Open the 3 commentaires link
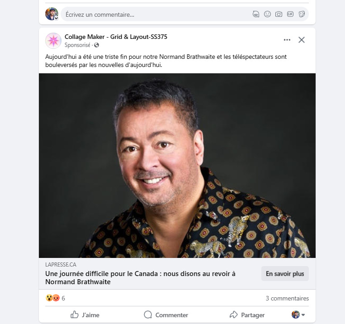This screenshot has width=345, height=324. coord(287,298)
